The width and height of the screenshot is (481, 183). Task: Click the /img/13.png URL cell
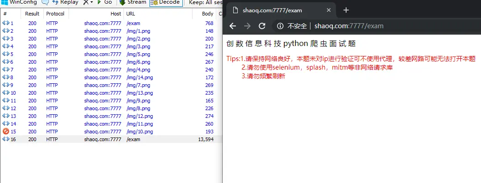pos(139,93)
